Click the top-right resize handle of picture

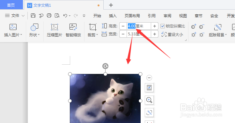140,74
